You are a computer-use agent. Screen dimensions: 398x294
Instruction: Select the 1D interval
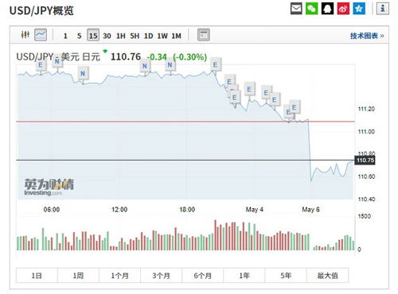[x=148, y=36]
